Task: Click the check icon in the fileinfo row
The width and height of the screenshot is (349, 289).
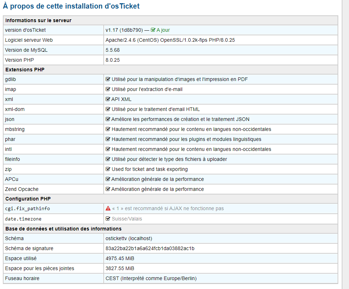Action: click(x=108, y=159)
